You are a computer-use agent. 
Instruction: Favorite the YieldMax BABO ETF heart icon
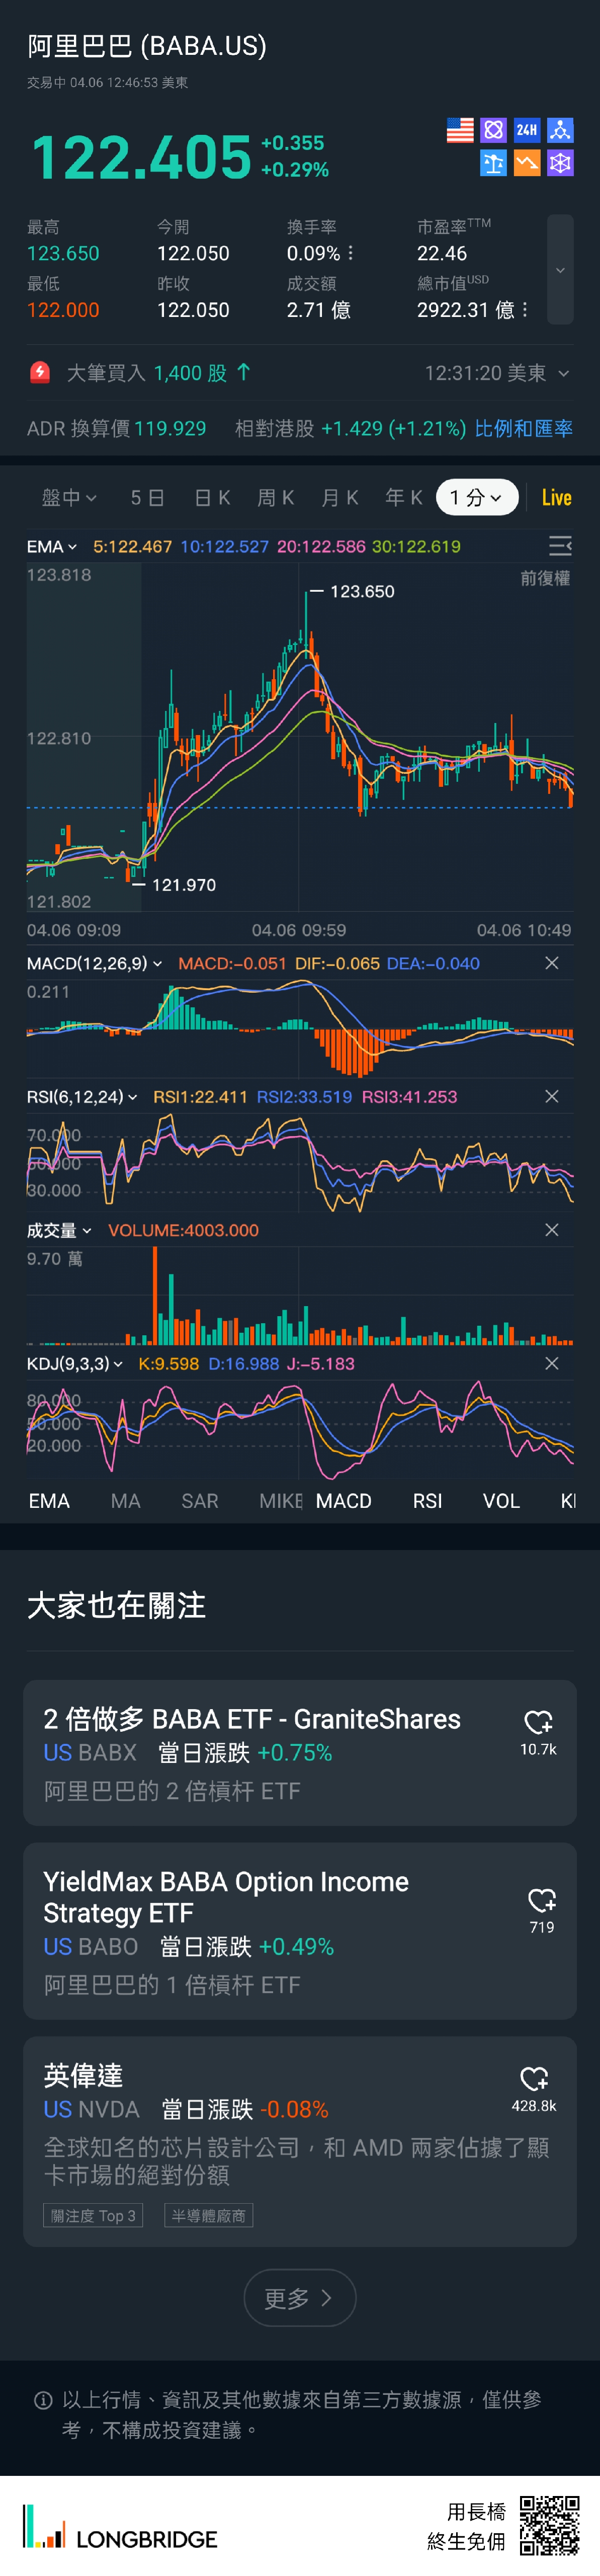click(x=541, y=1900)
